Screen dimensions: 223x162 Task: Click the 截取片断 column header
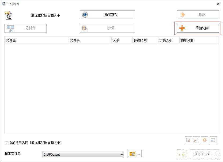coord(199,40)
